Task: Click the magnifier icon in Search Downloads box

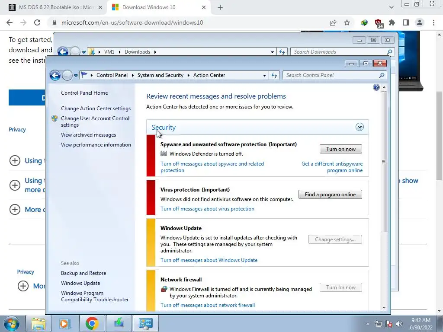Action: tap(389, 52)
